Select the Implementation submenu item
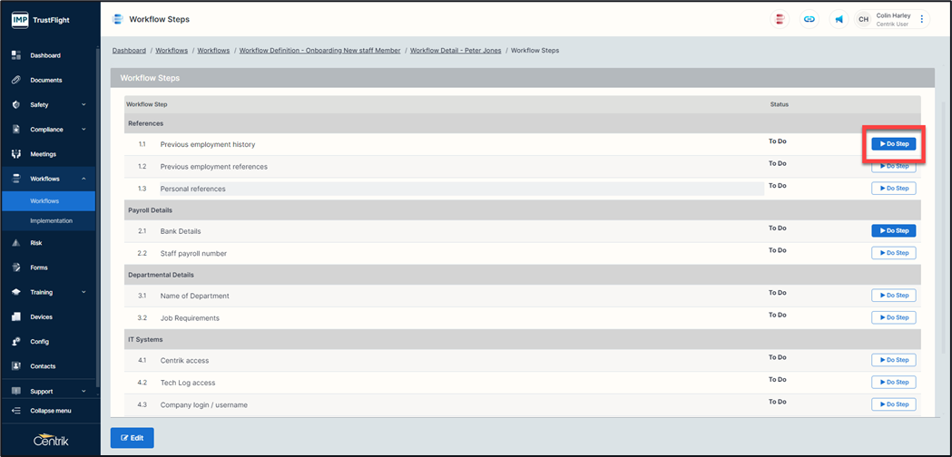This screenshot has width=952, height=457. tap(49, 221)
